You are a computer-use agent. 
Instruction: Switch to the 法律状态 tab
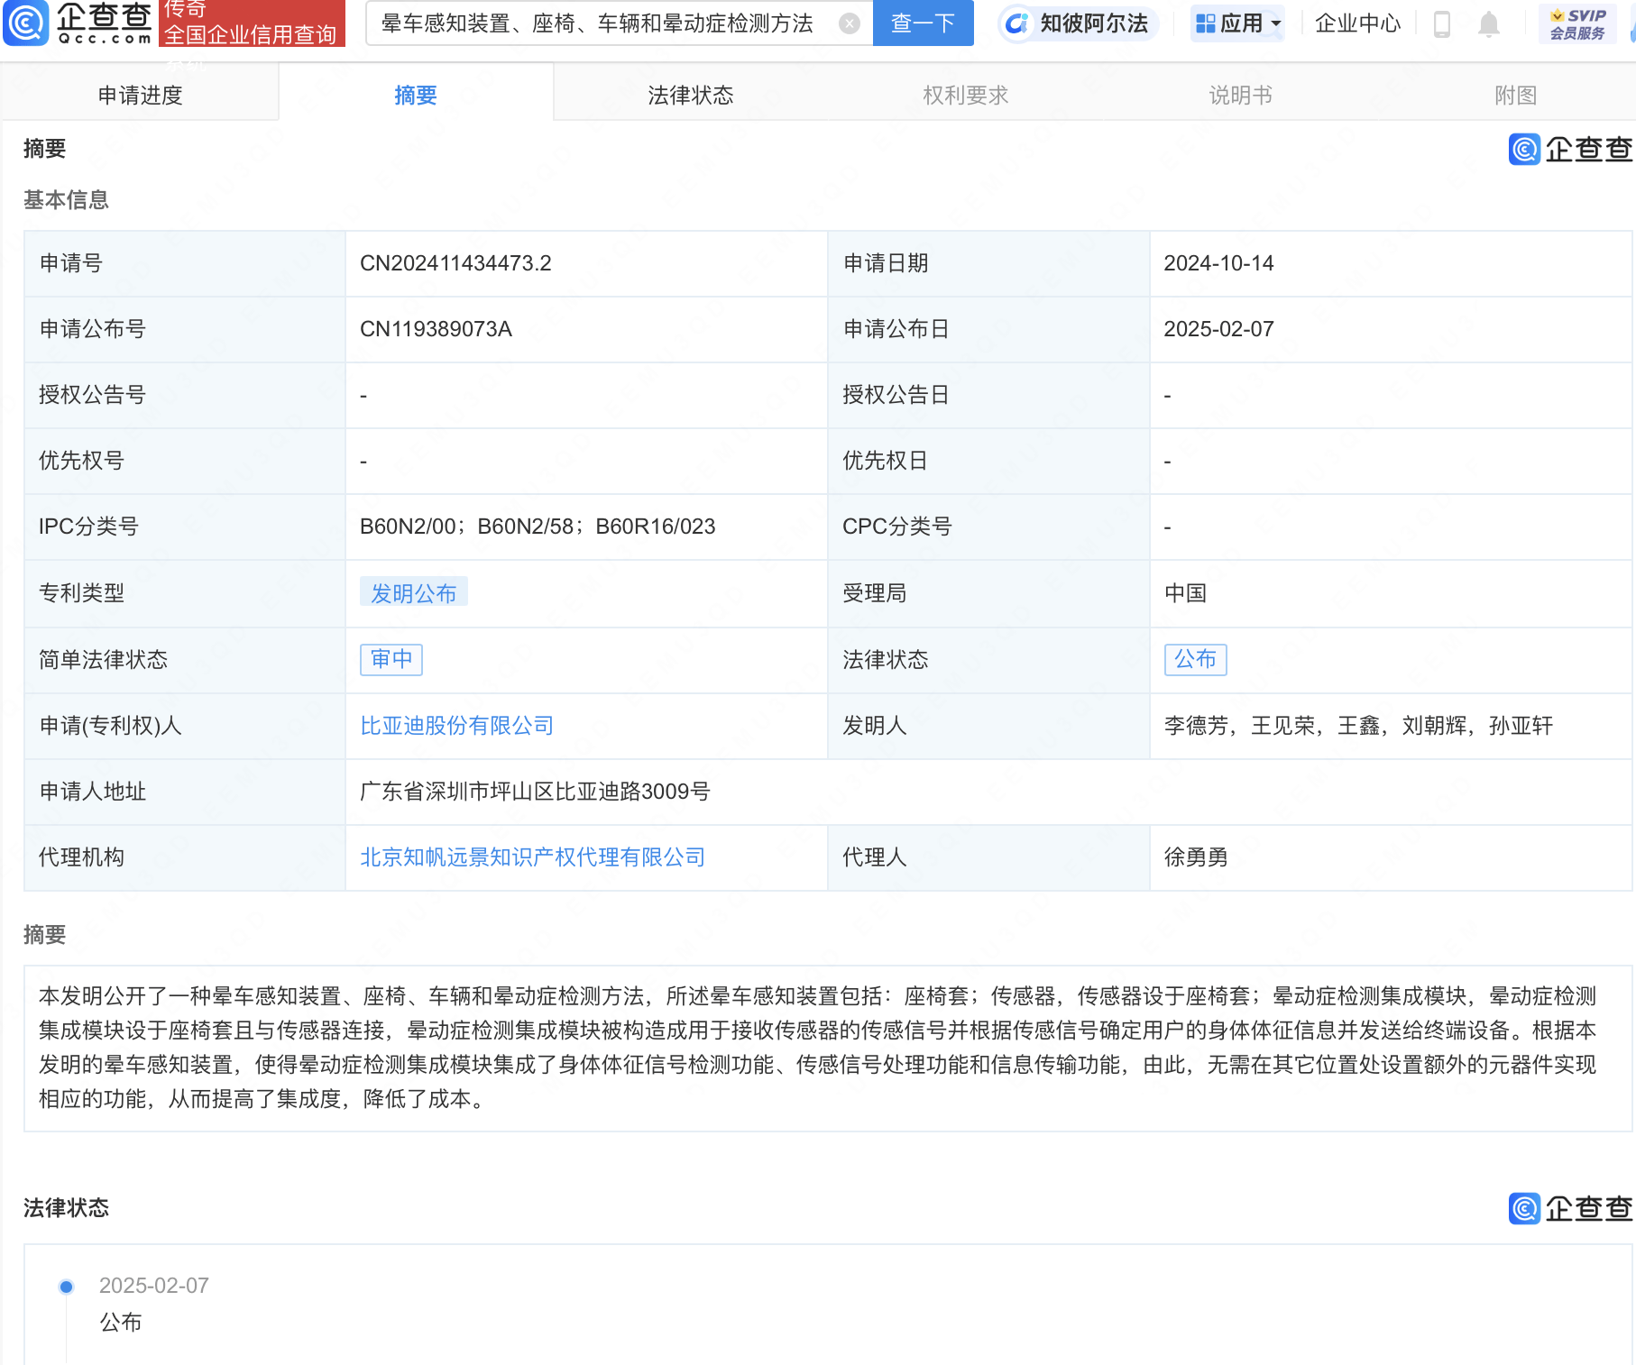[691, 95]
